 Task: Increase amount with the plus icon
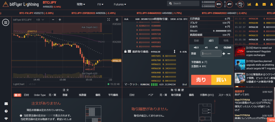[224, 54]
